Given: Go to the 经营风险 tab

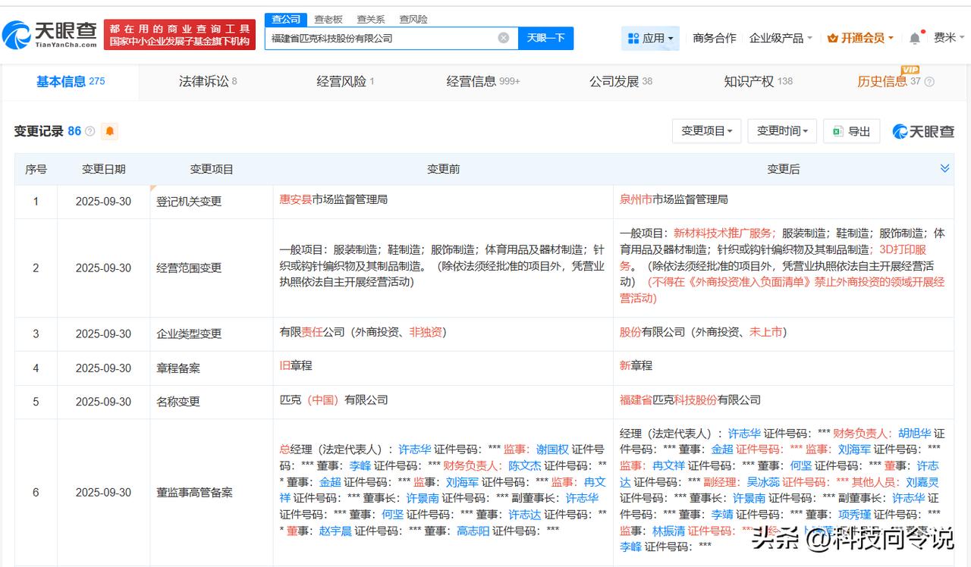Looking at the screenshot, I should (x=345, y=82).
